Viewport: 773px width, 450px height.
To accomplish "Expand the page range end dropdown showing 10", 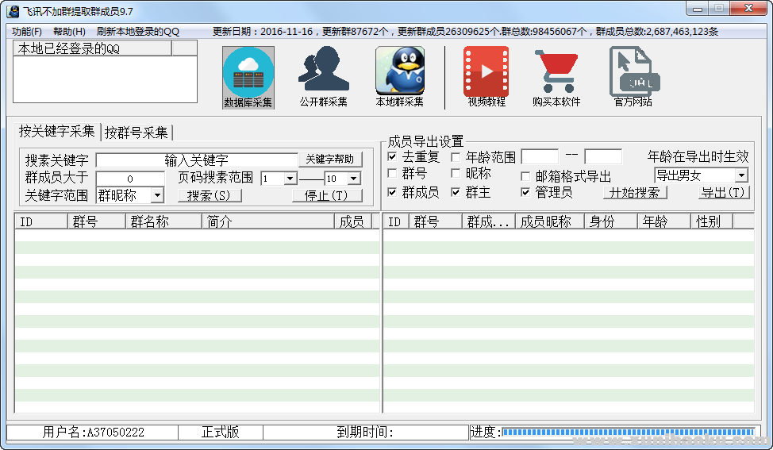I will tap(353, 179).
